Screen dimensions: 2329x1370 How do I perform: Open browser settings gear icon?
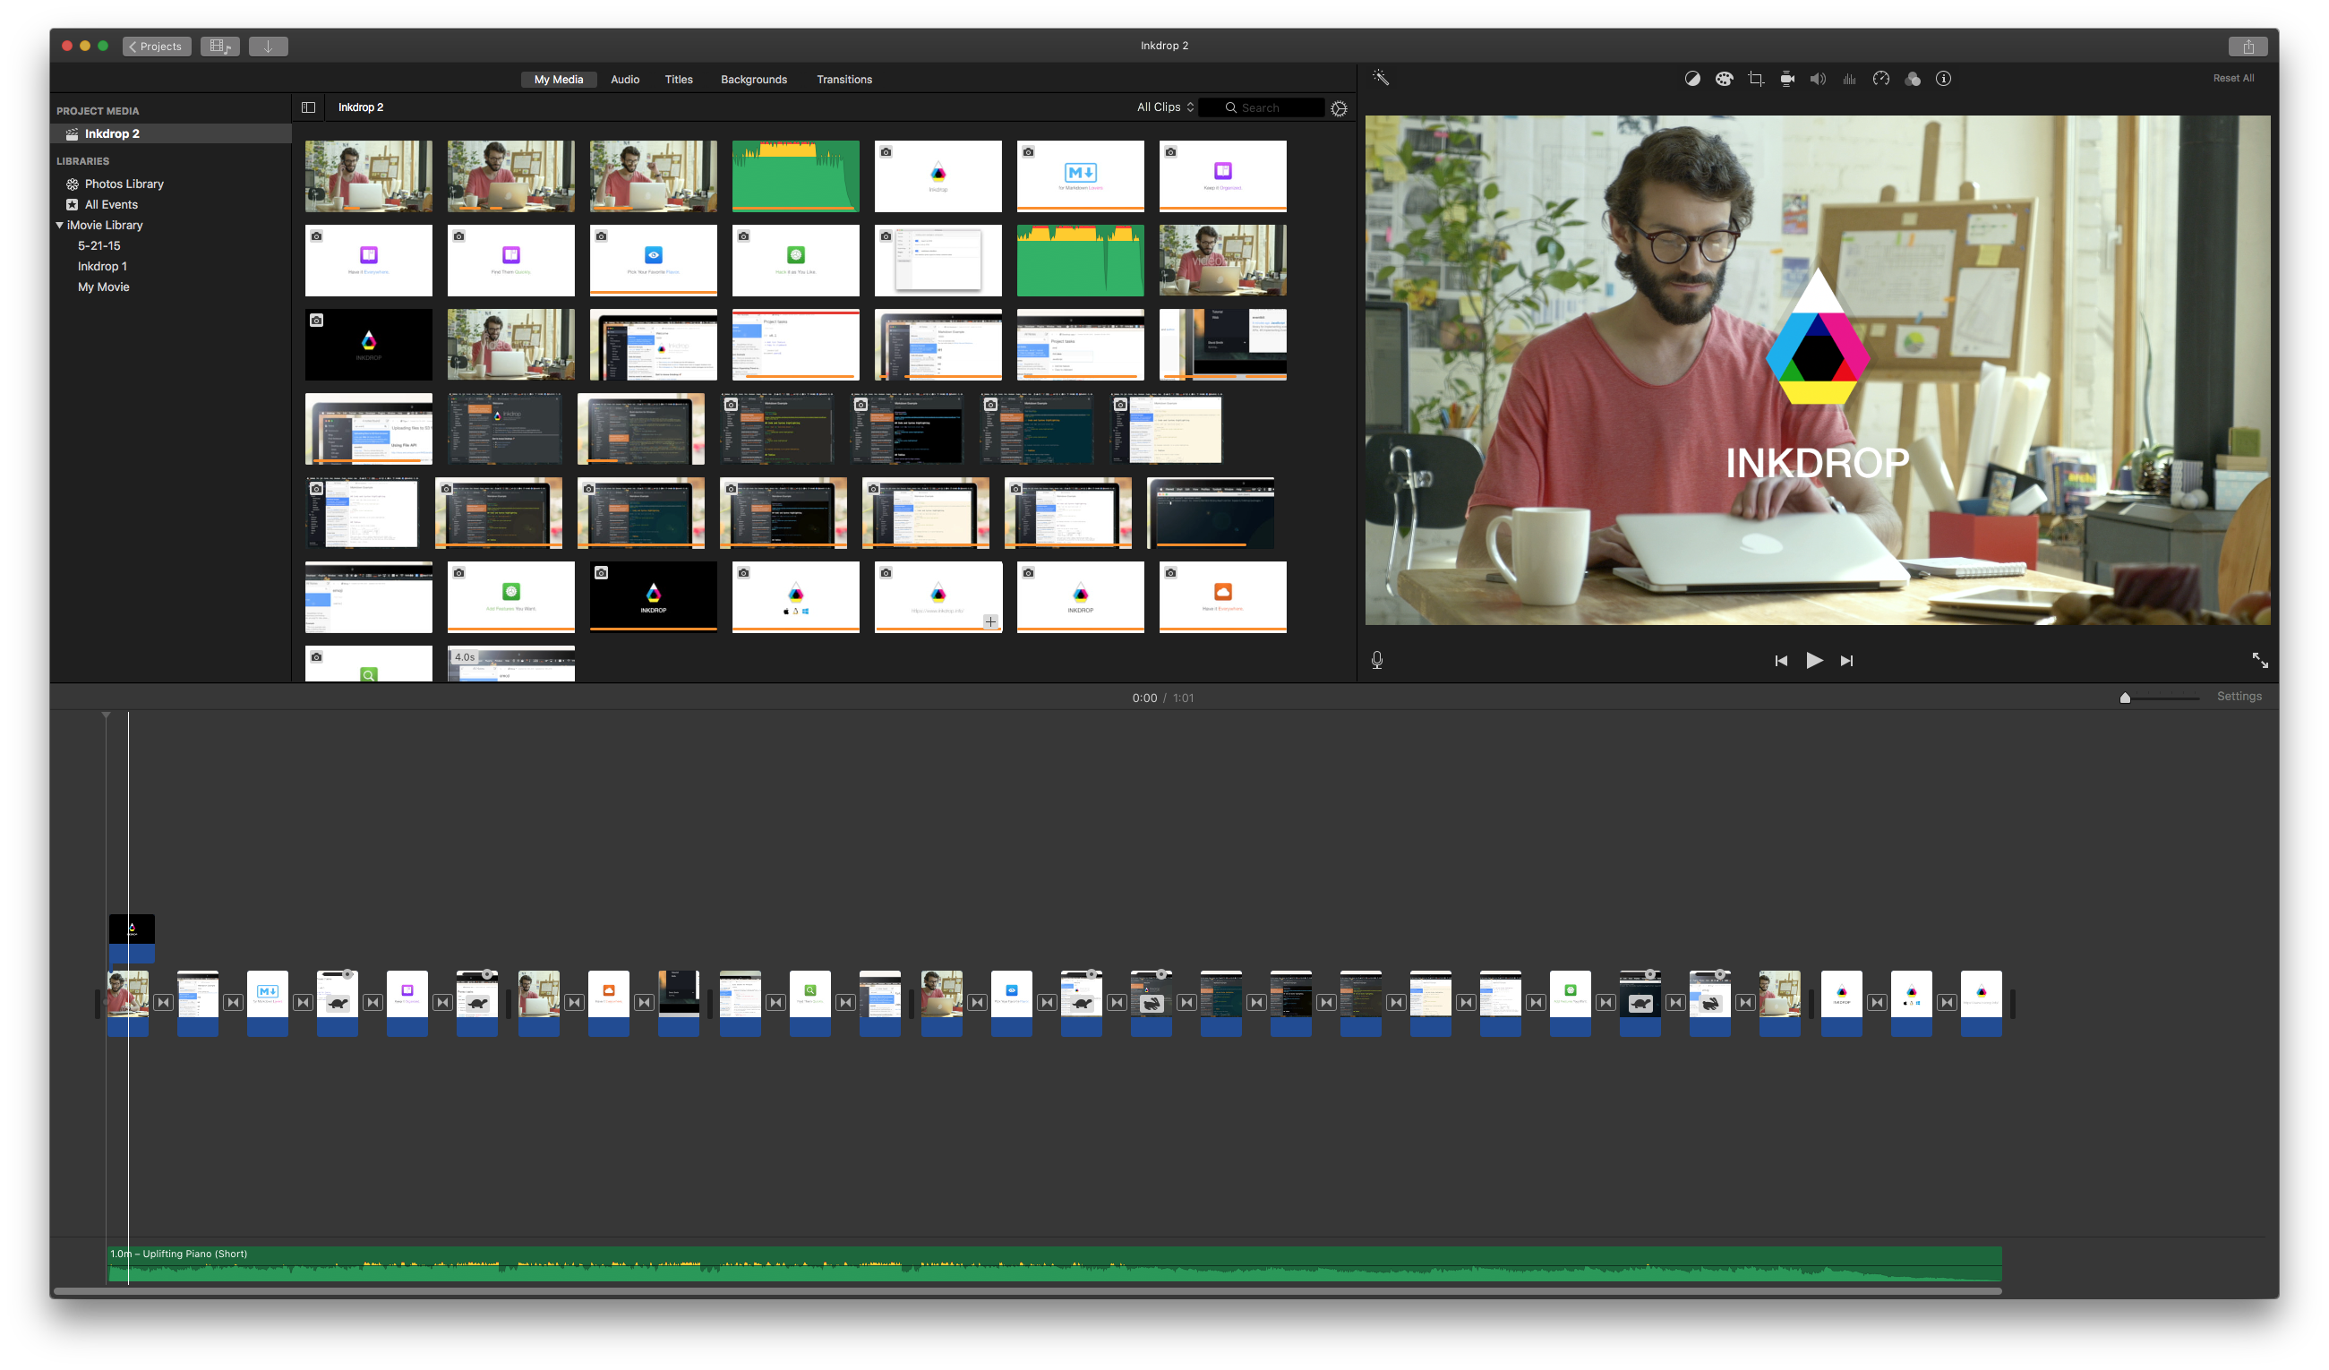point(1340,108)
